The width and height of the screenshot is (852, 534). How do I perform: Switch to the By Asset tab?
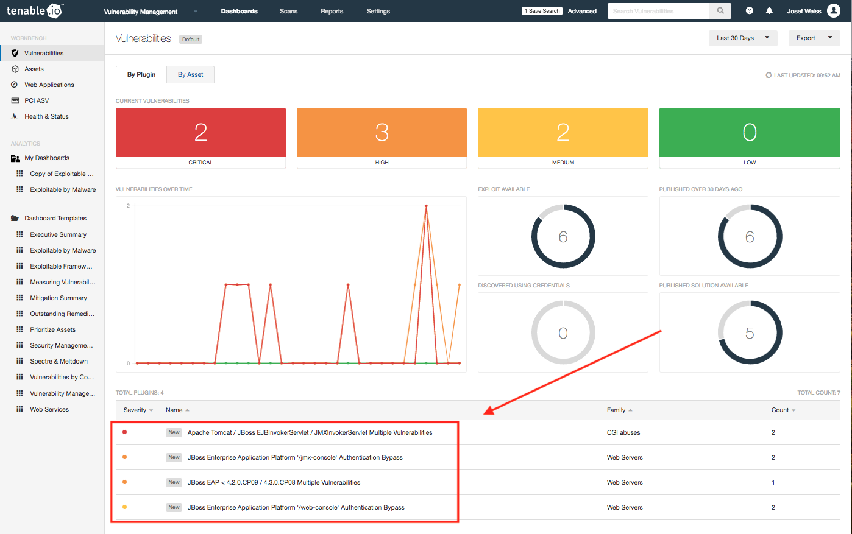[x=191, y=74]
